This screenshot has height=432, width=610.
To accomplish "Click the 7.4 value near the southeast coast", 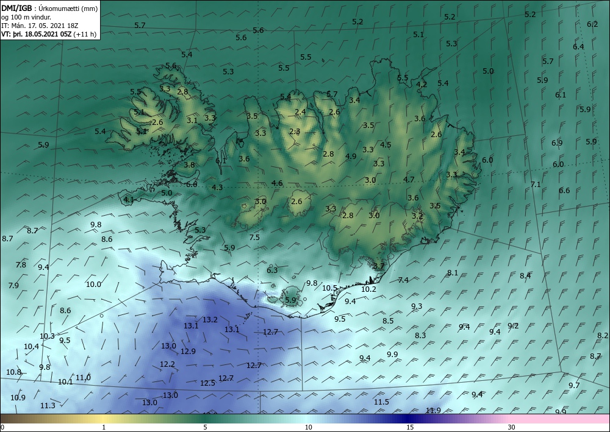I will click(x=403, y=280).
